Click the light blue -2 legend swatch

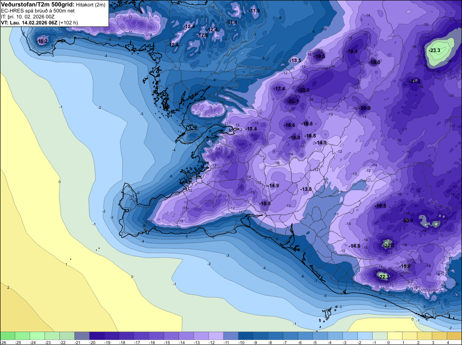pyautogui.click(x=365, y=336)
